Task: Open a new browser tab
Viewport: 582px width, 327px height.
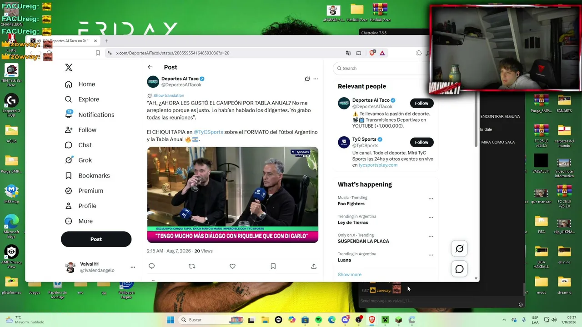Action: click(107, 41)
